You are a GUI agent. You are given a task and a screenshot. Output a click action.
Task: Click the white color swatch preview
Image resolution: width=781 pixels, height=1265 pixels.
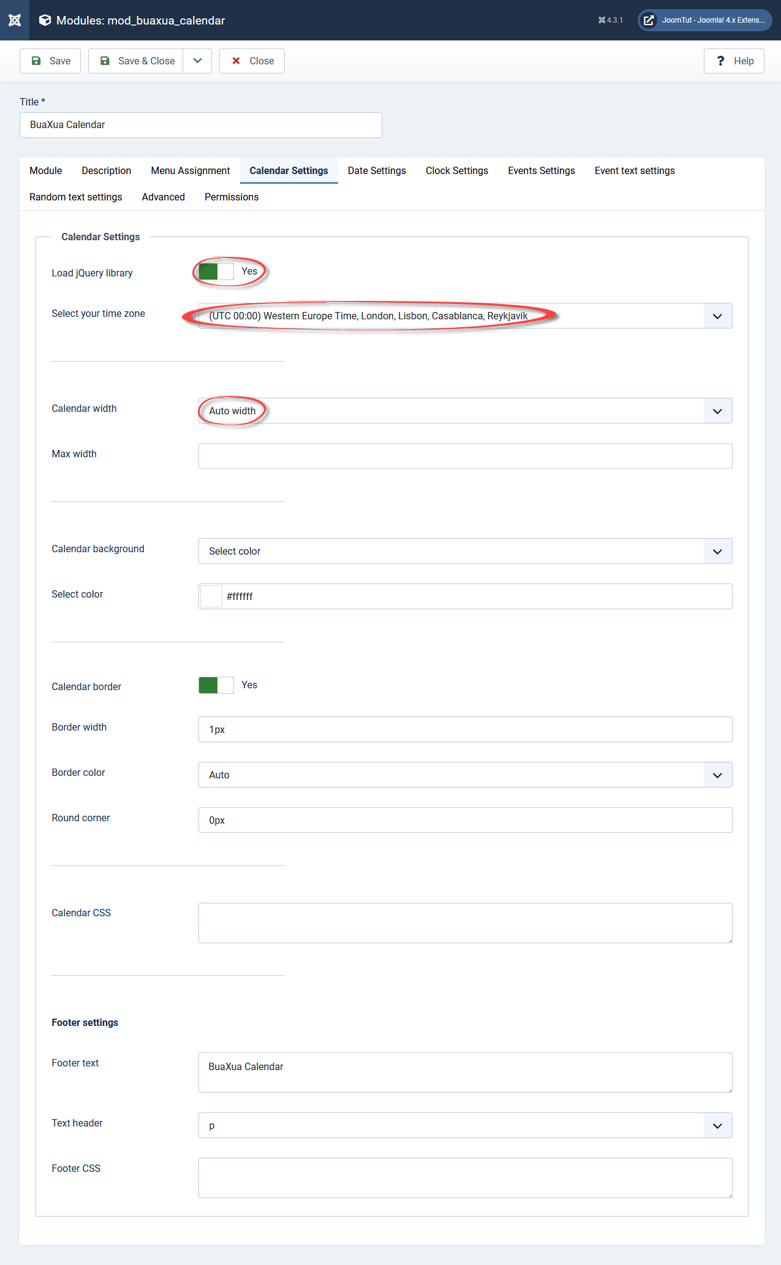[x=211, y=596]
